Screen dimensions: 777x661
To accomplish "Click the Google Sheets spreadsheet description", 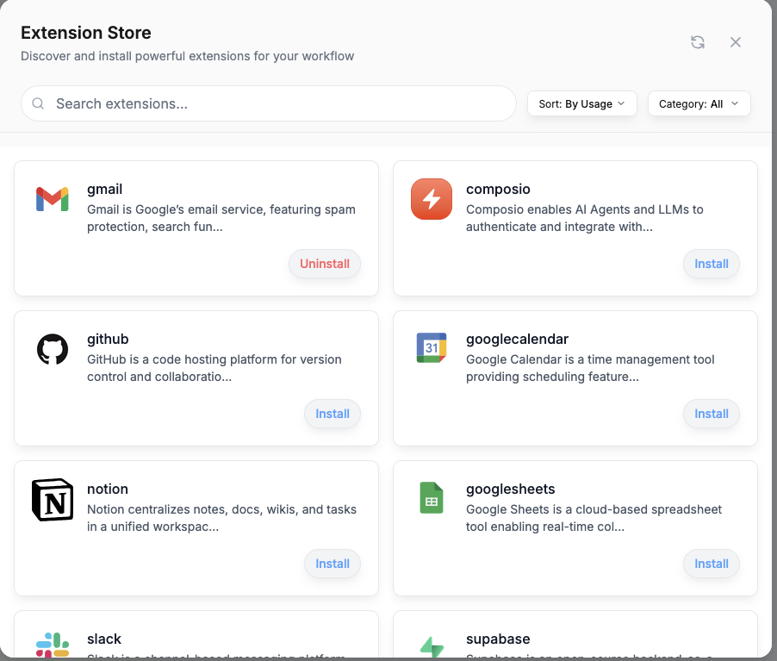I will click(594, 518).
